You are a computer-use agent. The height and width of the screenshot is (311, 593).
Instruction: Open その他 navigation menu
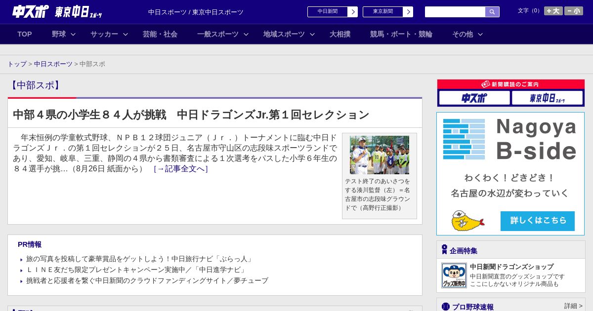pos(463,34)
